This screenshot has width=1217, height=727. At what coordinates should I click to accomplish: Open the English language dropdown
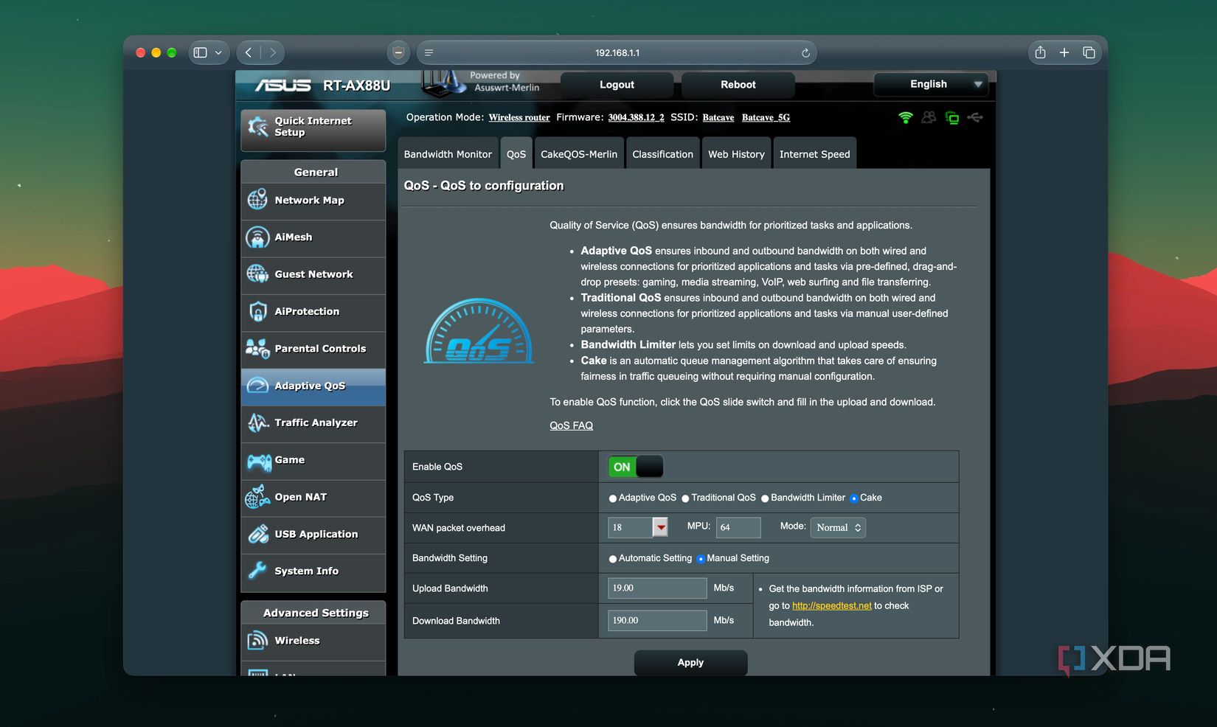click(931, 84)
